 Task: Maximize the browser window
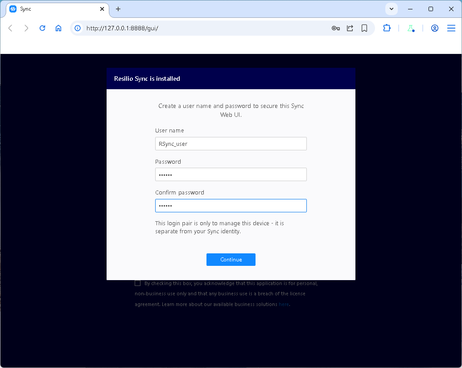430,9
